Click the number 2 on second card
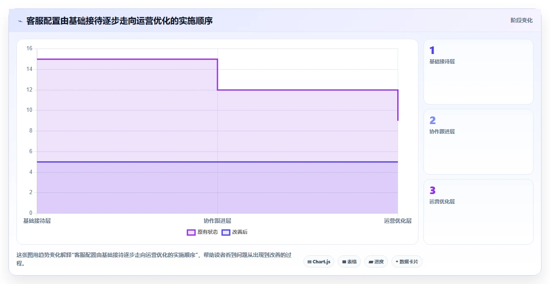The image size is (550, 284). 432,121
